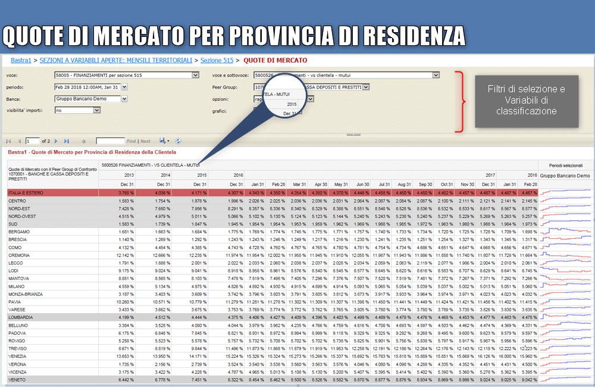This screenshot has width=595, height=387.
Task: Select the VERONA row label
Action: [17, 364]
